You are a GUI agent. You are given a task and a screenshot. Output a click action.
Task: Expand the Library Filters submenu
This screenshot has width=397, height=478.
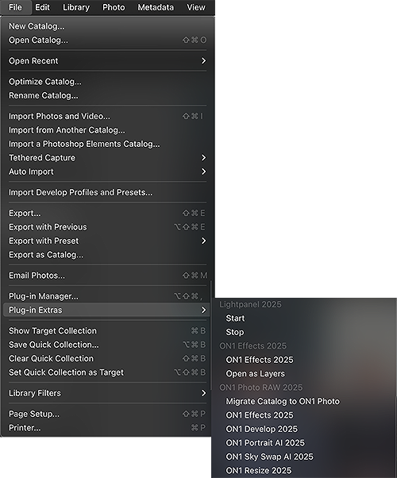(x=107, y=393)
